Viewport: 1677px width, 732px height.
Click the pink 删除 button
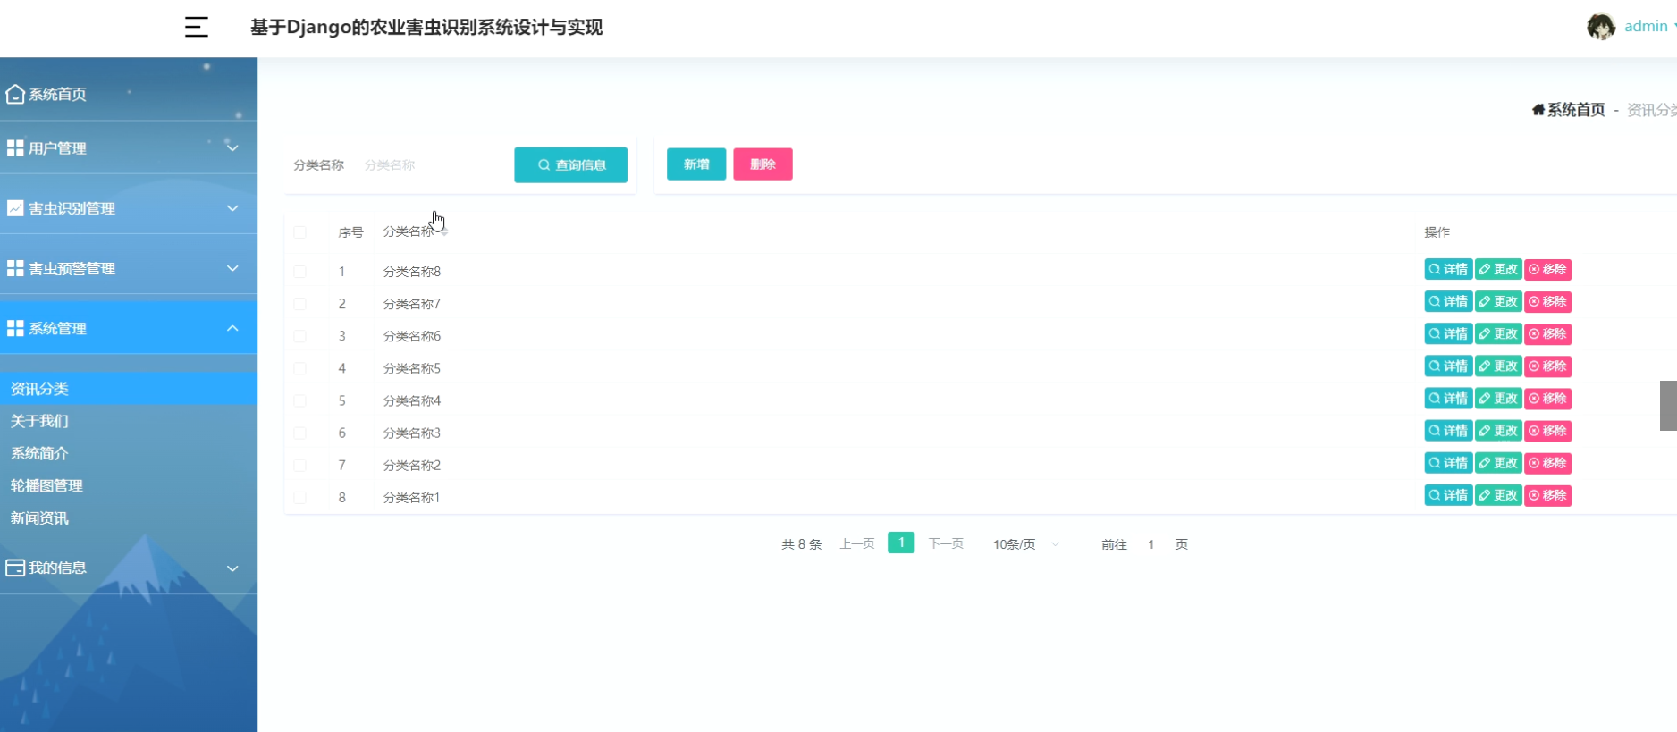[x=763, y=164]
